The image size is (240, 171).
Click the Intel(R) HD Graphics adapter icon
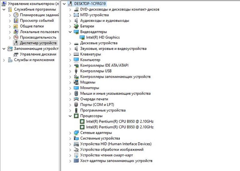click(82, 37)
